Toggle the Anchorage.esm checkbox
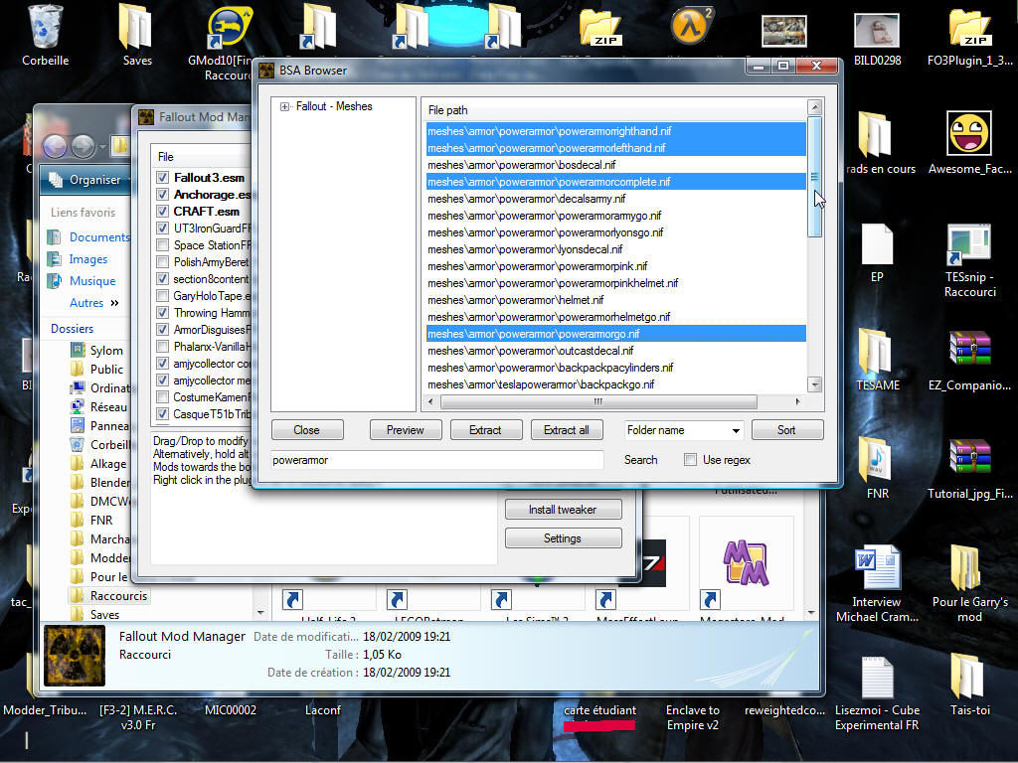The image size is (1018, 763). tap(162, 194)
